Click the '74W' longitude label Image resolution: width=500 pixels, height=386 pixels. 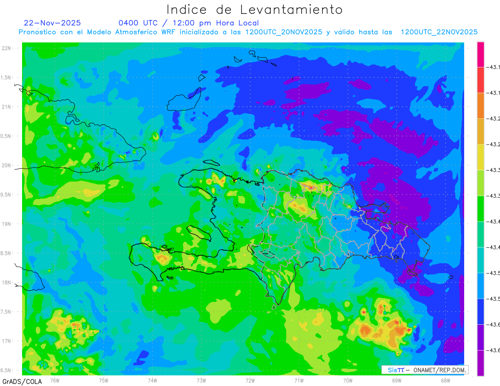point(152,380)
